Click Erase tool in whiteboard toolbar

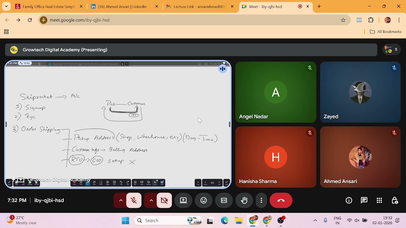point(94,183)
